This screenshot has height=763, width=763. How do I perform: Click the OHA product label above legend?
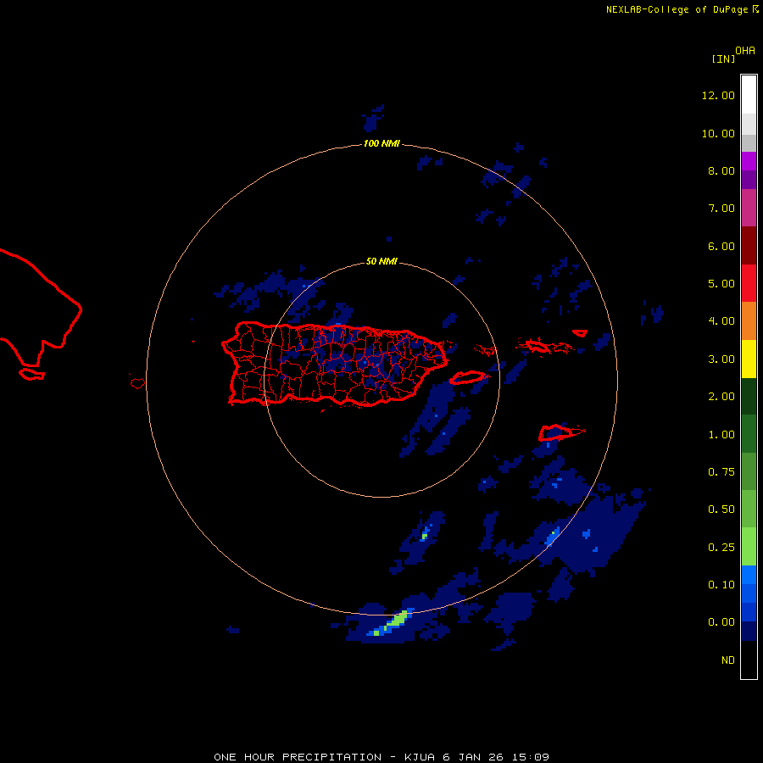click(x=745, y=51)
